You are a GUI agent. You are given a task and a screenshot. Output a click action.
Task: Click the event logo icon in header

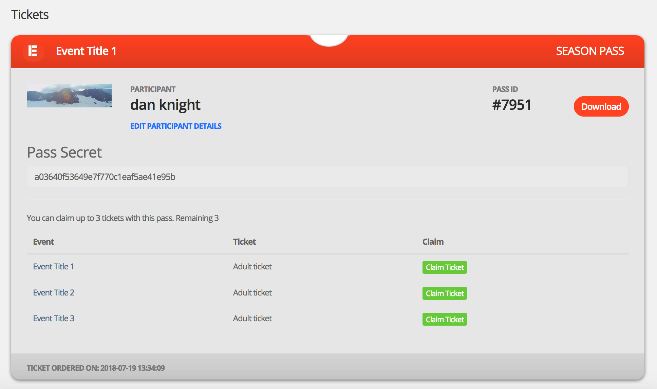[x=33, y=51]
